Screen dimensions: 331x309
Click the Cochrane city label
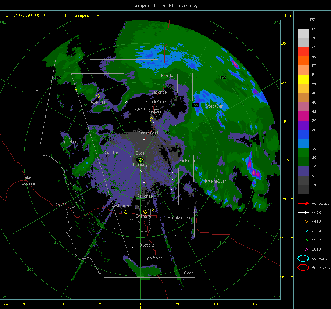120,205
